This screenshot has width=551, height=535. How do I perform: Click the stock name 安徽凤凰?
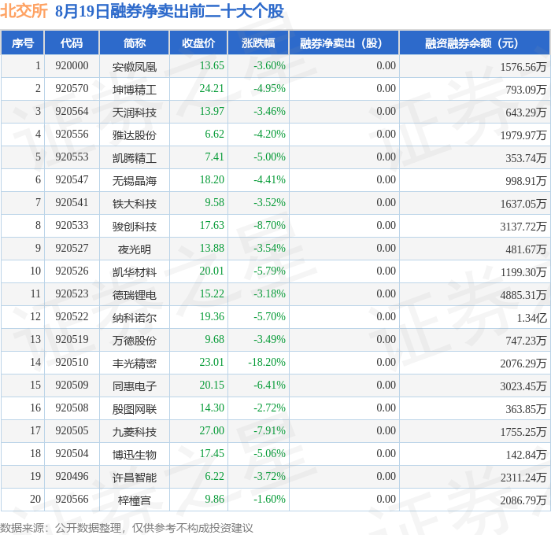[x=135, y=67]
